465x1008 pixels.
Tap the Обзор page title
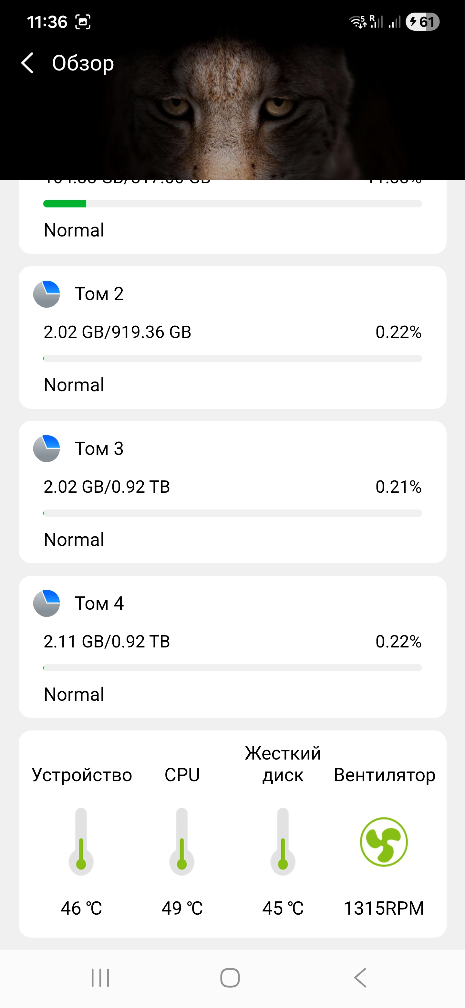[x=83, y=63]
